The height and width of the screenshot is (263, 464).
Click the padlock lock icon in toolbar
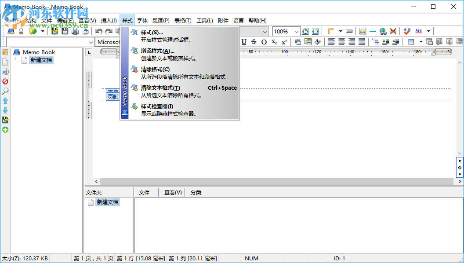(x=21, y=31)
